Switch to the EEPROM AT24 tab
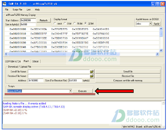The image size is (168, 131). [x=13, y=61]
